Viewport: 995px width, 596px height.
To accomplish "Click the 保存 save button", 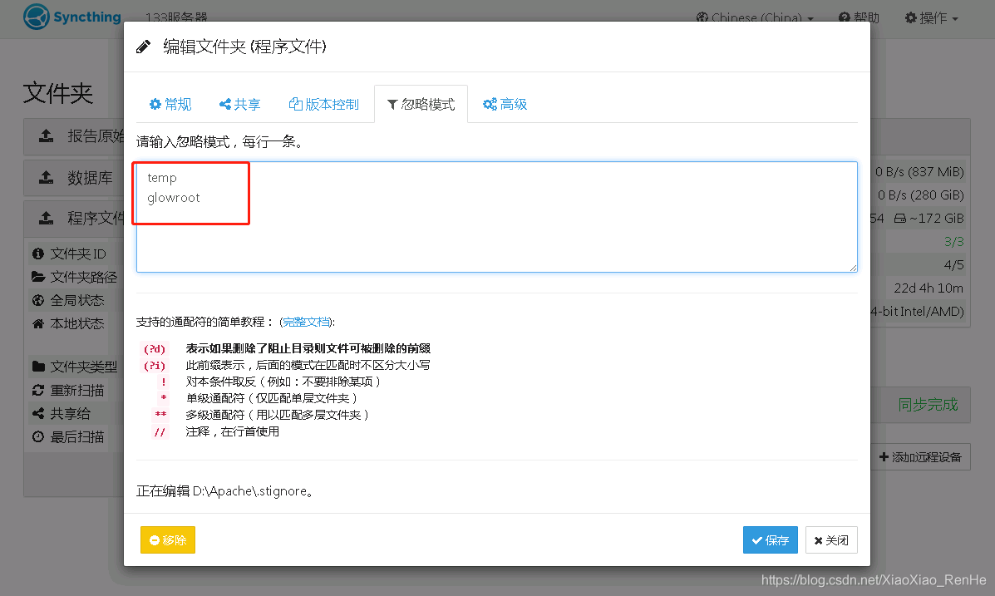I will [x=770, y=540].
